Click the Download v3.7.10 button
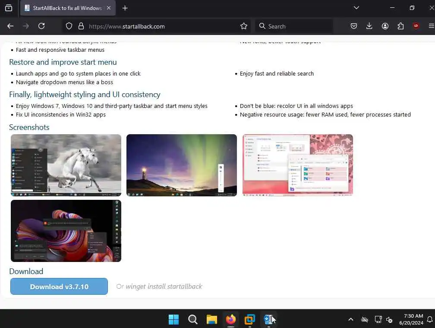 (x=59, y=287)
